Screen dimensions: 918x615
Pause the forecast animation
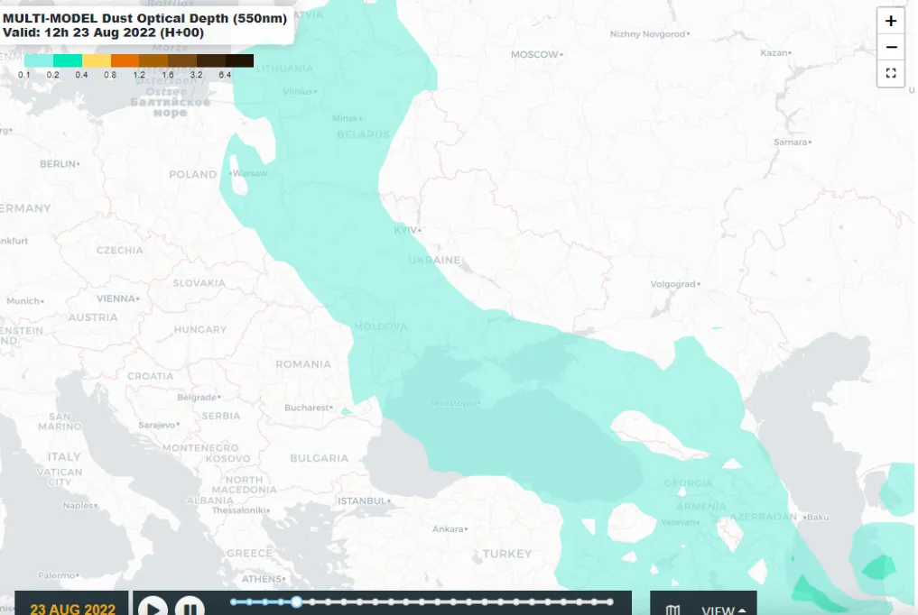pos(190,607)
